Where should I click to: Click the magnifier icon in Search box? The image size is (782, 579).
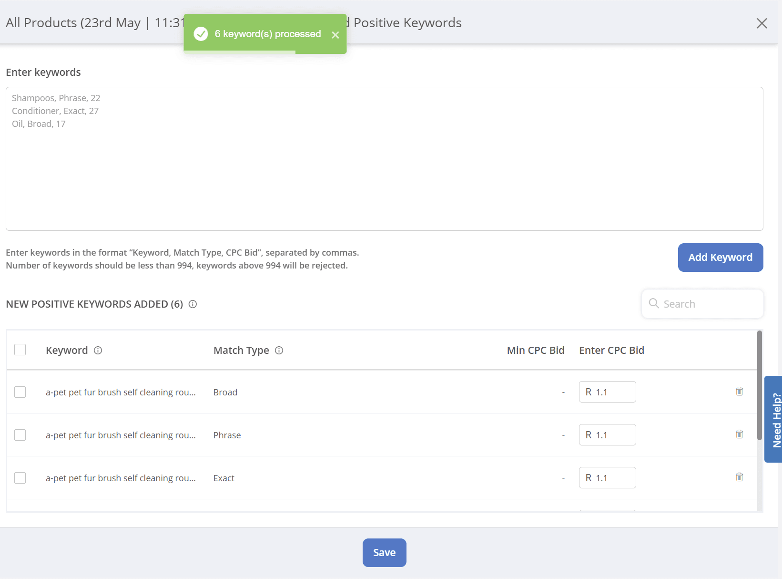654,304
